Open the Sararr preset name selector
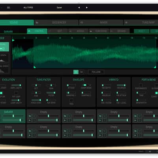 pos(59,8)
